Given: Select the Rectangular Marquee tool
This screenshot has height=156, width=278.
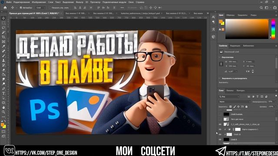Looking at the screenshot, I should point(3,23).
